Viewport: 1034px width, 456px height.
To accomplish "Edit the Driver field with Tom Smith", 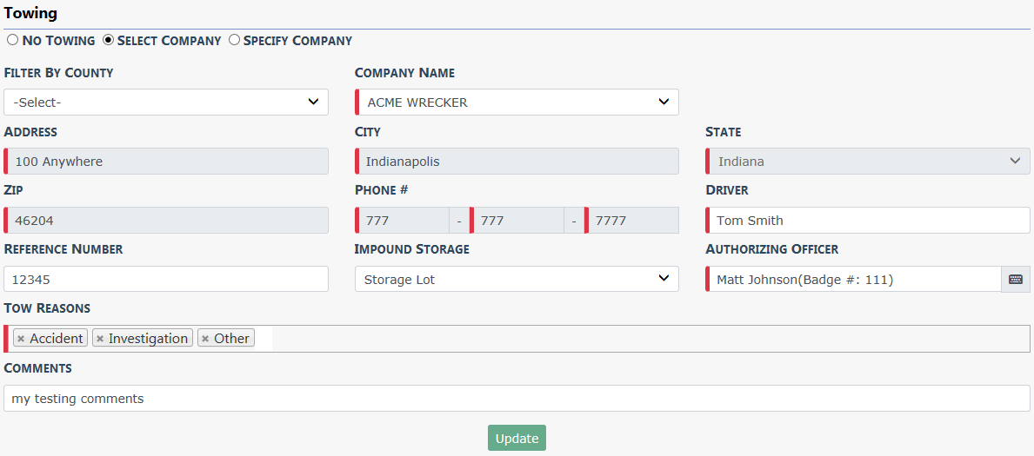I will 868,220.
